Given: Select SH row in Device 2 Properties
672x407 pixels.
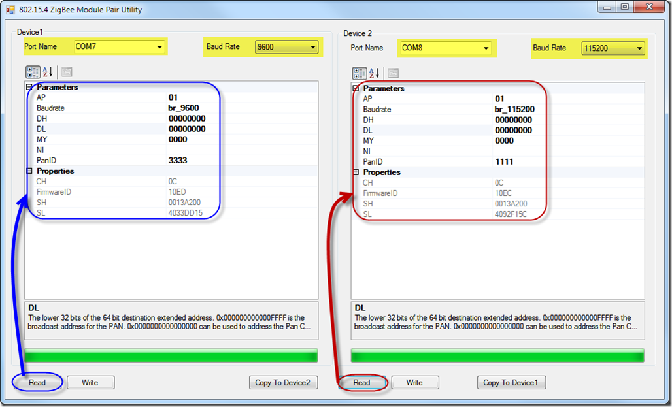Looking at the screenshot, I should 497,204.
